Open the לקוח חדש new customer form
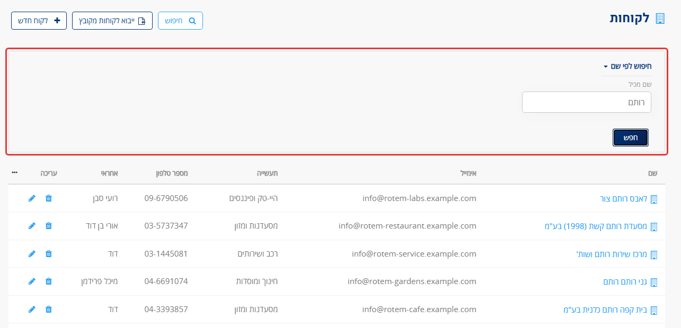 coord(39,21)
